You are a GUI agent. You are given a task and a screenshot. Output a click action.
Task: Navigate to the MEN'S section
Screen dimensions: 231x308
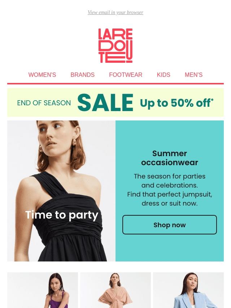[x=193, y=75]
